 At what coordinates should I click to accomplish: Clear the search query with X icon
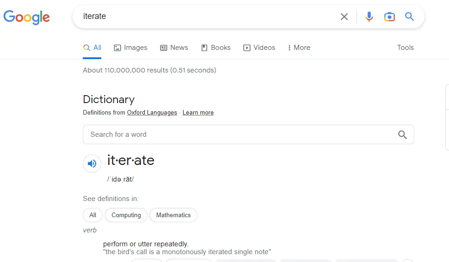pyautogui.click(x=344, y=17)
